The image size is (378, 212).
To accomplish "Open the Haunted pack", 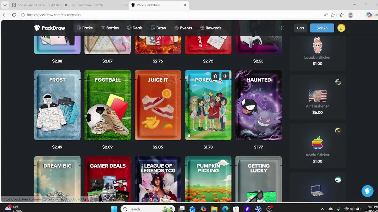I will [x=258, y=105].
